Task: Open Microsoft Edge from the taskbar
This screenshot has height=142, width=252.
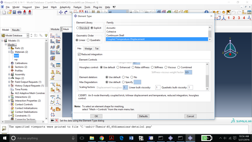Action: coord(121,138)
